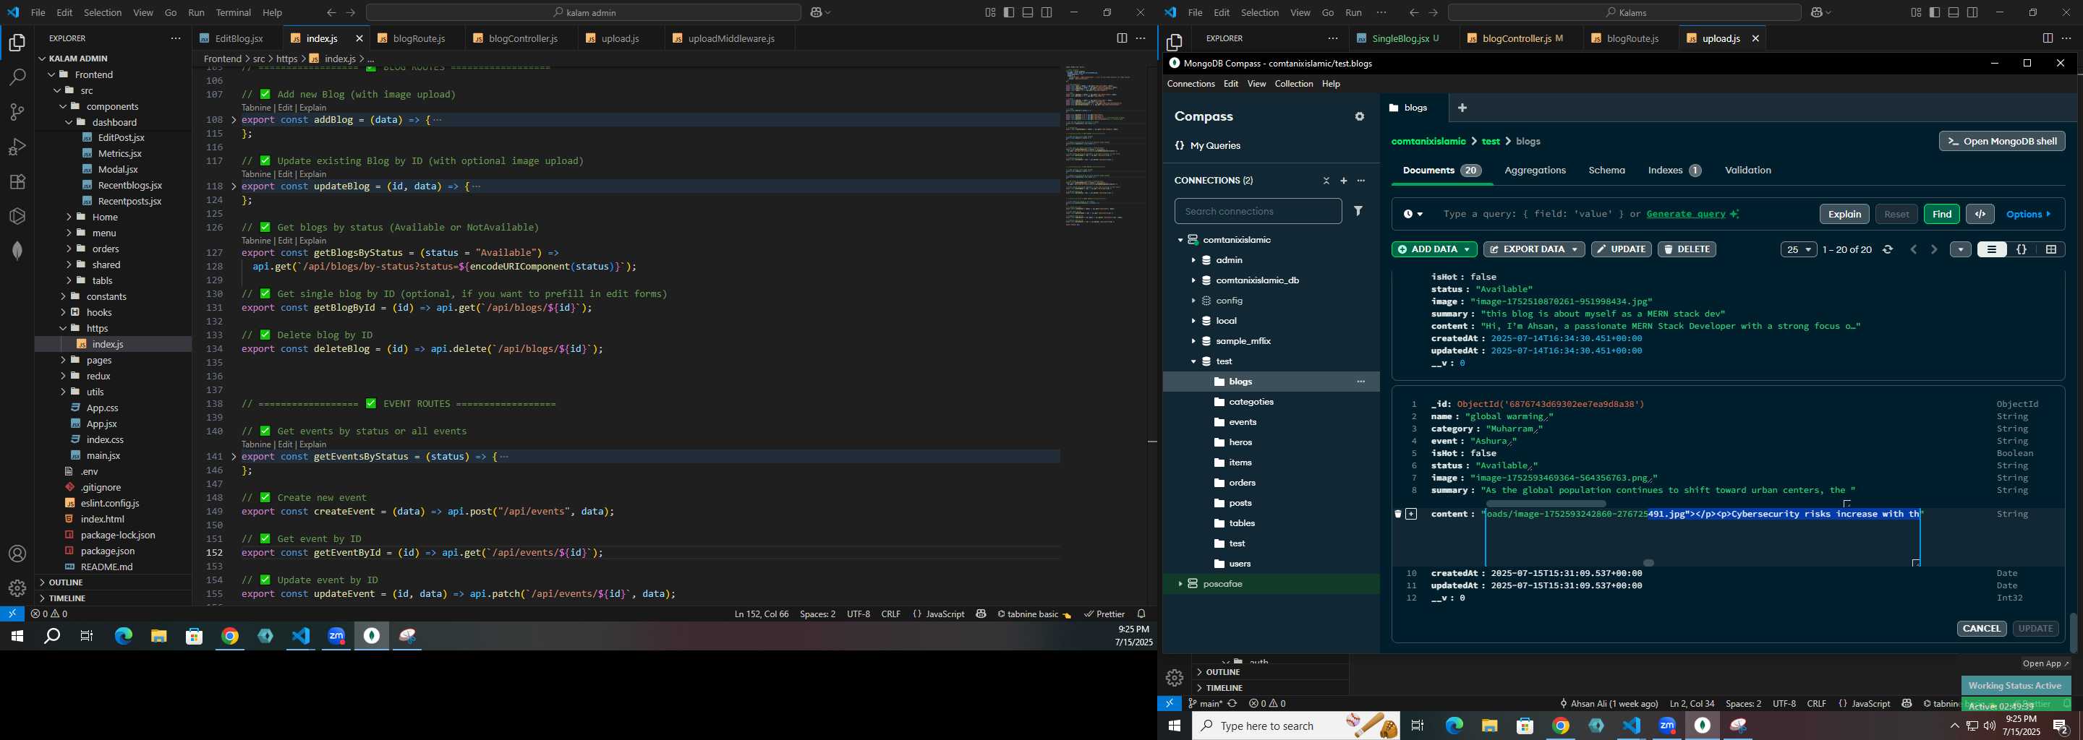The width and height of the screenshot is (2083, 740).
Task: Click CANCEL button on edited document
Action: 1981,629
